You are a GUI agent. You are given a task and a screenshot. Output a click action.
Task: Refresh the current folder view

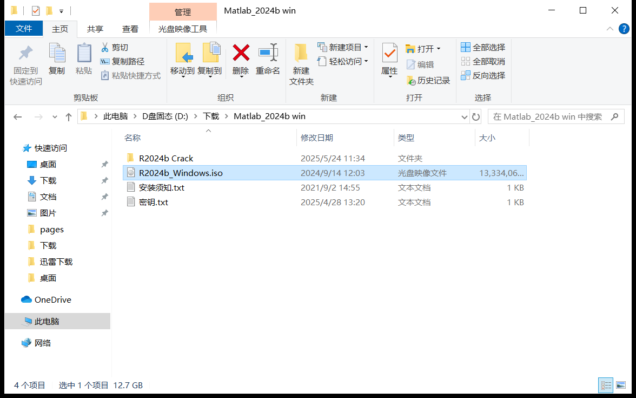[476, 117]
